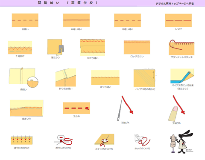Click the 玉結びA text label
The height and width of the screenshot is (160, 205).
click(x=125, y=123)
